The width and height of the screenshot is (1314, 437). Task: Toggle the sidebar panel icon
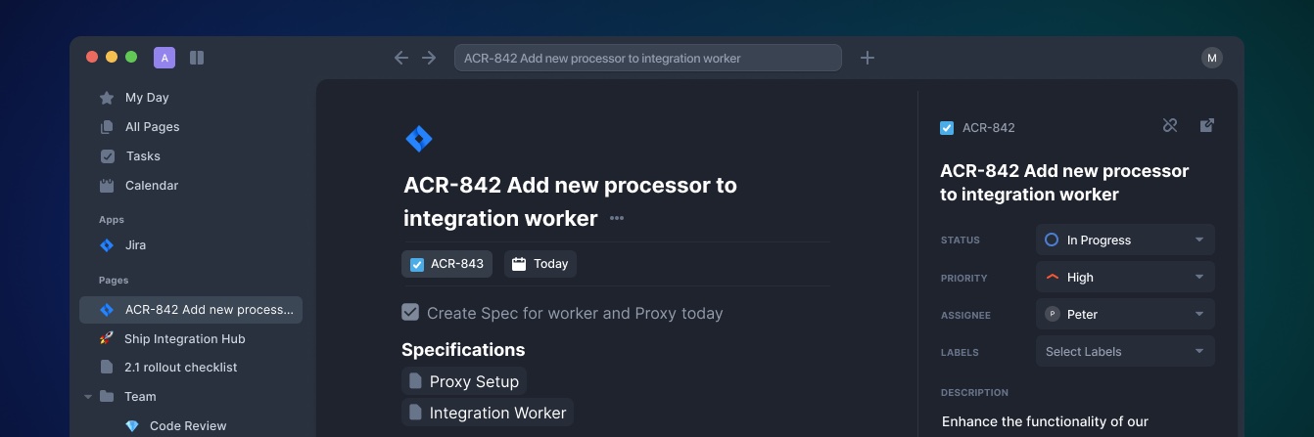coord(197,58)
